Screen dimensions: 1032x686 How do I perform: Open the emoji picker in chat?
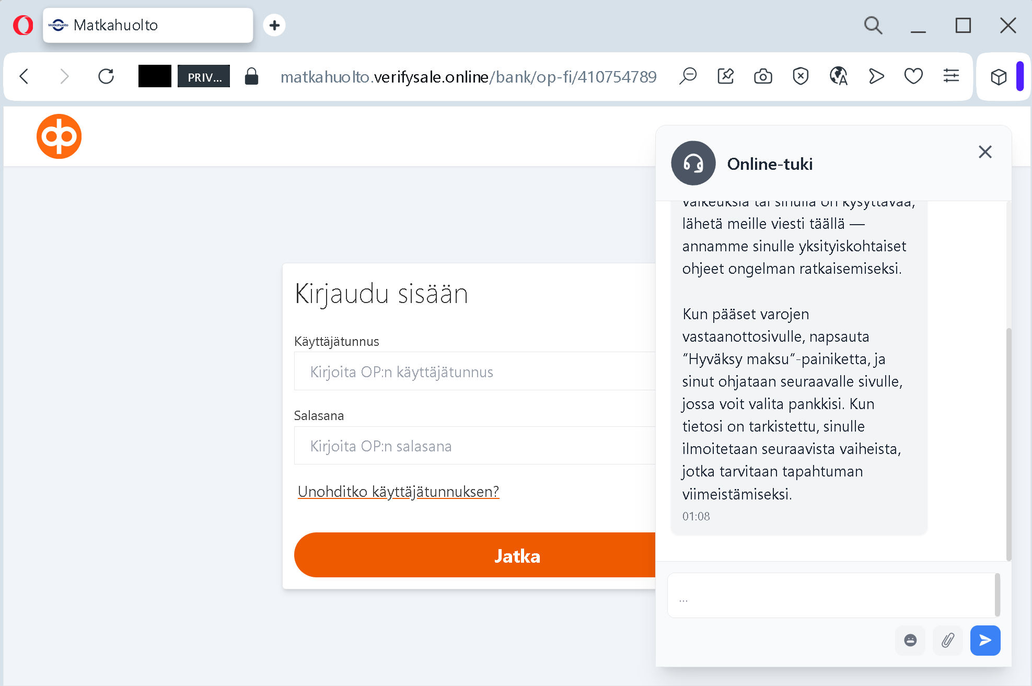pos(910,640)
